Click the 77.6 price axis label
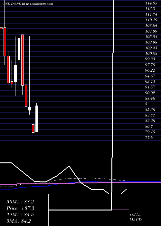This screenshot has width=161, height=226. click(149, 138)
